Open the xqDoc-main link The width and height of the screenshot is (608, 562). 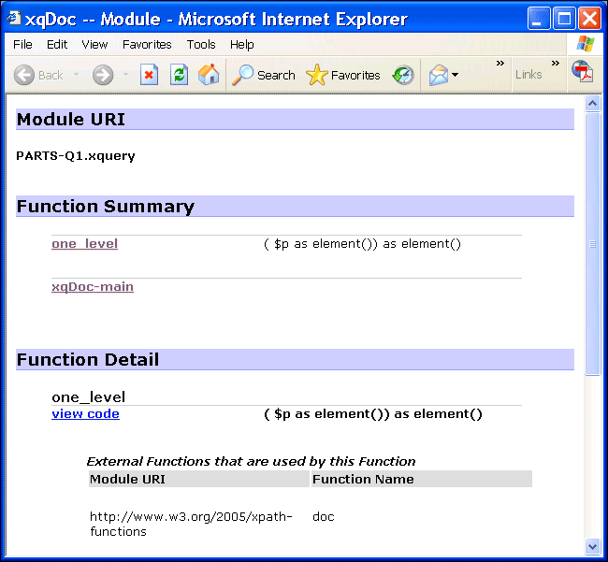pos(93,287)
